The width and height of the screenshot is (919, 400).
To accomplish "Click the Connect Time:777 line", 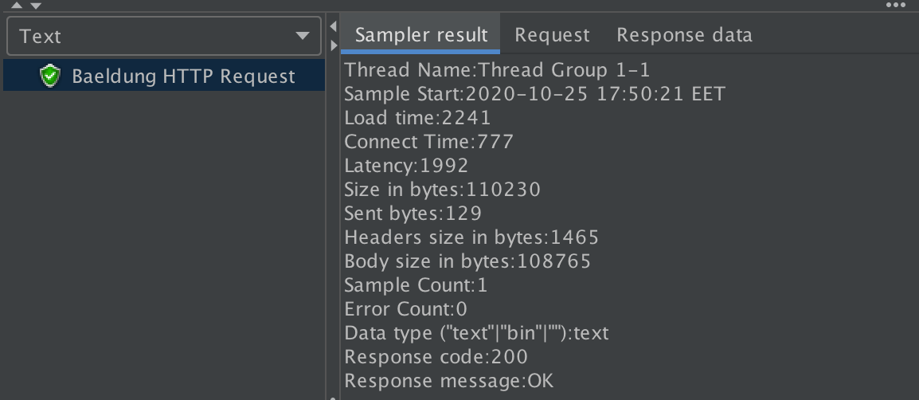I will (428, 142).
